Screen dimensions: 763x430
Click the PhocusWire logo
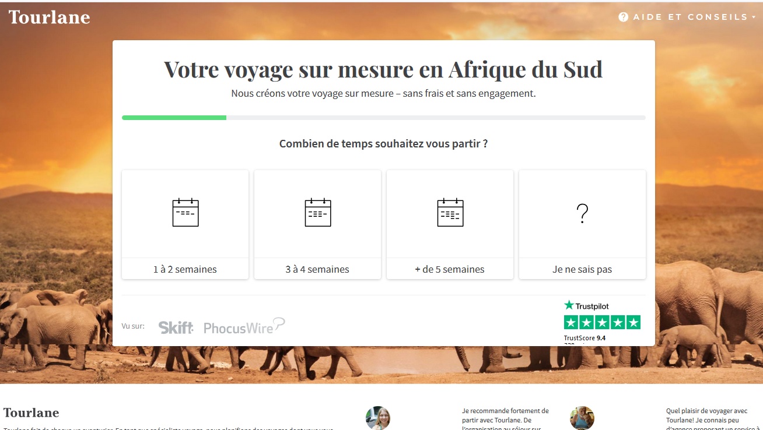(x=244, y=326)
